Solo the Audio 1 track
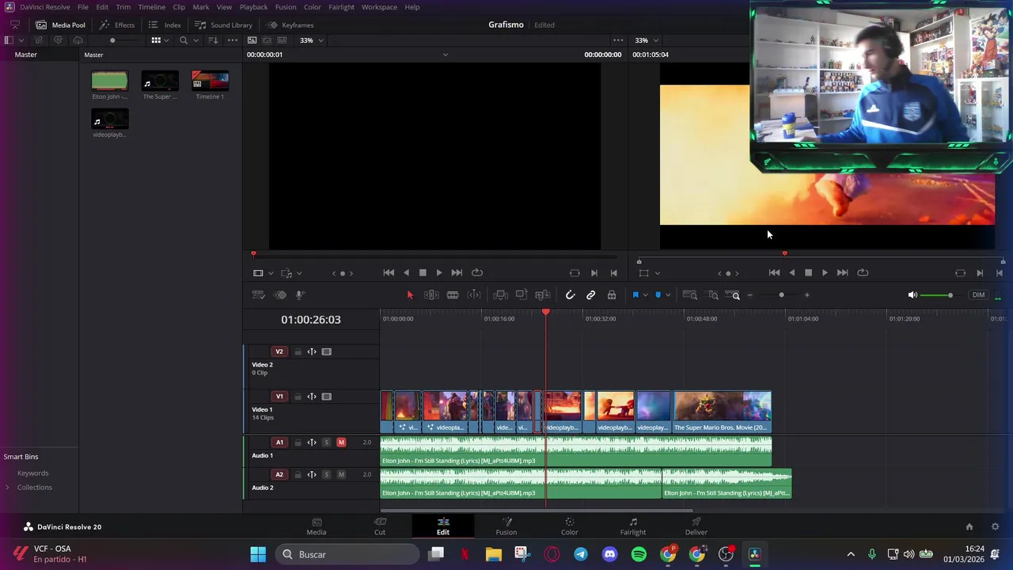The width and height of the screenshot is (1013, 570). coord(326,443)
